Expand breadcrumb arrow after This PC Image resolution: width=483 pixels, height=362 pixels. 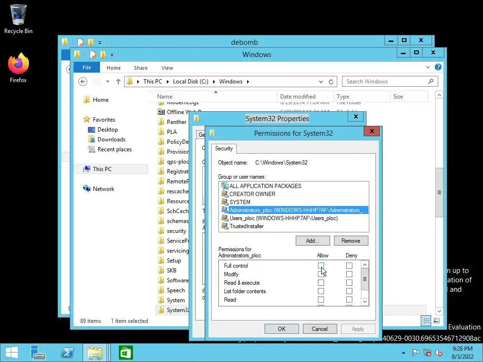(x=167, y=82)
